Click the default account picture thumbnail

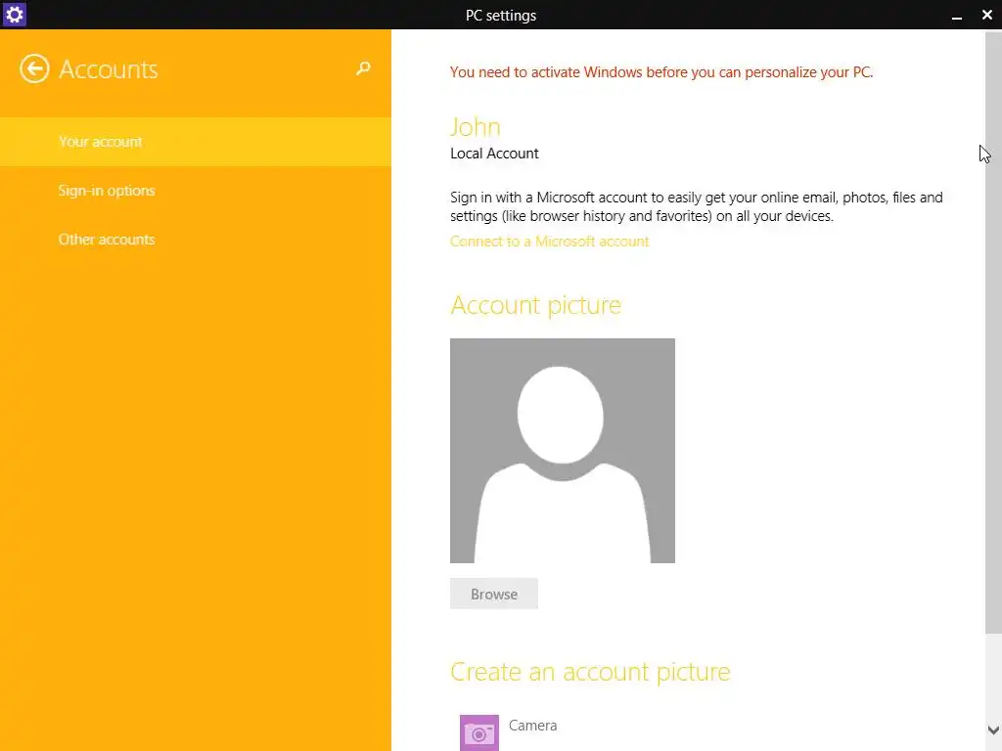coord(563,451)
